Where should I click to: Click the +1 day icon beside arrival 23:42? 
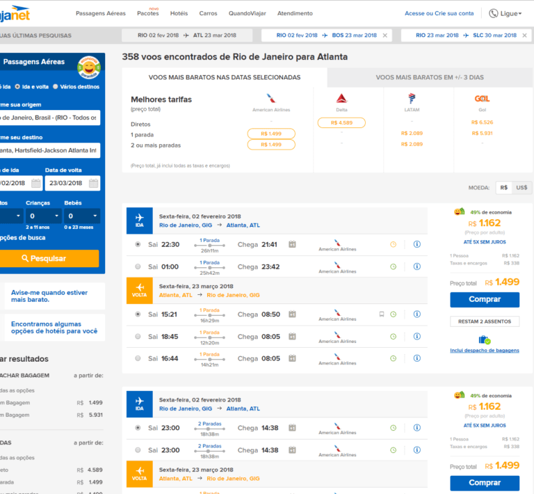click(292, 266)
